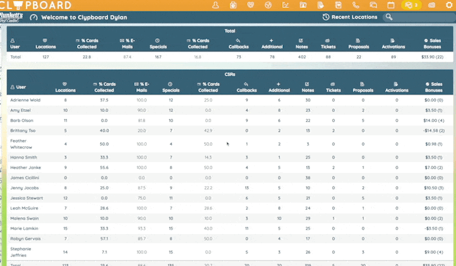
Task: Click the 402 notes value in the Total row
Action: [302, 57]
